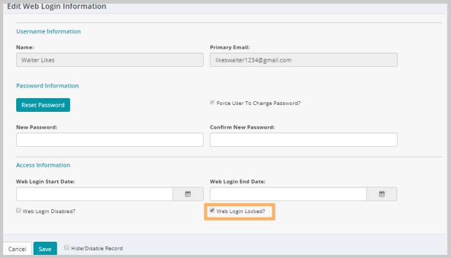Click the Edit Web Login Information title
This screenshot has height=258, width=451.
[57, 6]
